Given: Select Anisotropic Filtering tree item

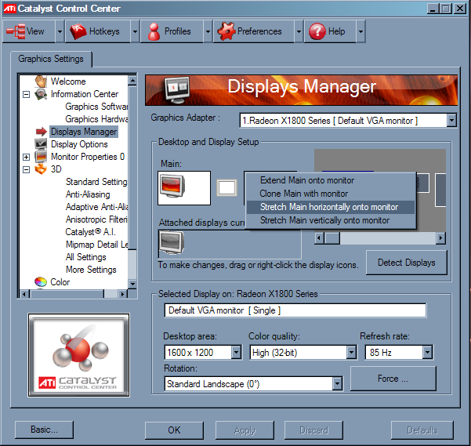Looking at the screenshot, I should click(x=96, y=219).
